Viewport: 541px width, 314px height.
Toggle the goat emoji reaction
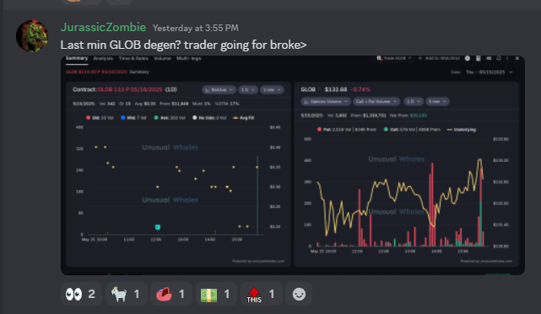(x=127, y=294)
